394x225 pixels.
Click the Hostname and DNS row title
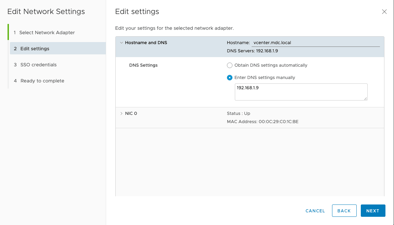[146, 43]
